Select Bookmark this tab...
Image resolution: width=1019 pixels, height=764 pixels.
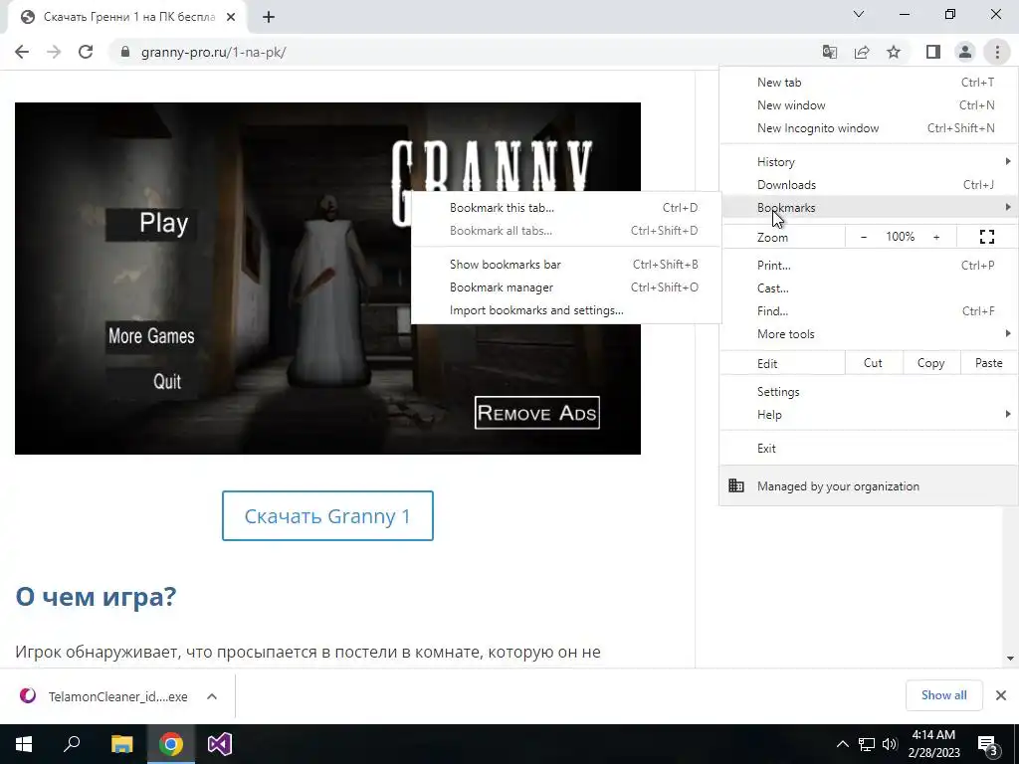tap(566, 208)
